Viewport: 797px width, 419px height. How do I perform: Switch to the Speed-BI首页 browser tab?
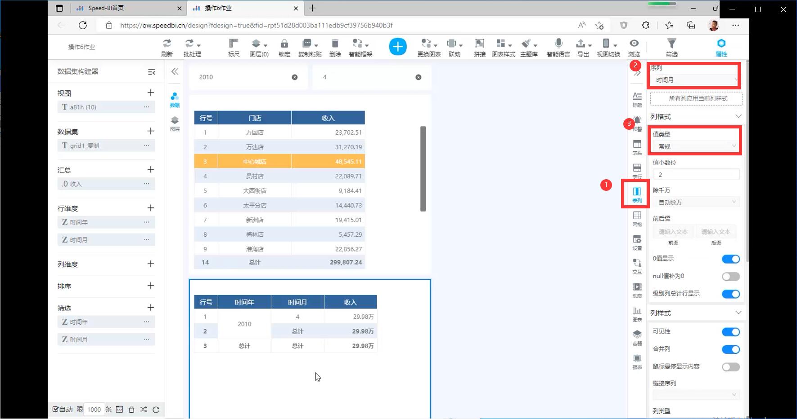[128, 8]
